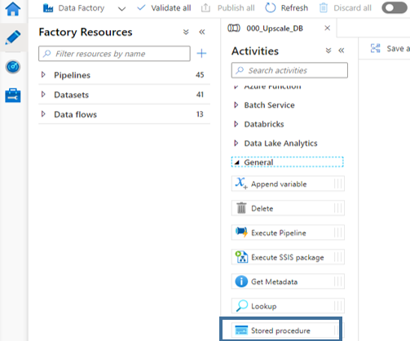Screen dimensions: 410x341
Task: Click the Activities heading
Action: coord(255,51)
